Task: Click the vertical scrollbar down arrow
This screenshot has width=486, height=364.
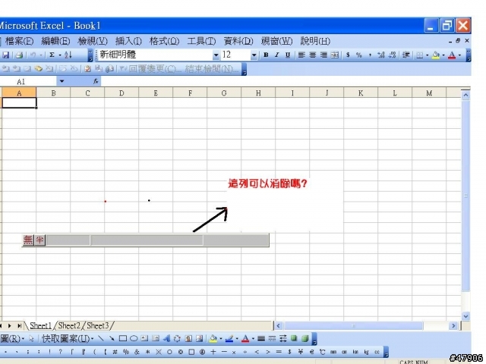Action: click(x=465, y=316)
